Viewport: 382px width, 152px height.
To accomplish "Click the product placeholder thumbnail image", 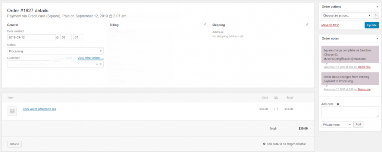I will pos(12,111).
